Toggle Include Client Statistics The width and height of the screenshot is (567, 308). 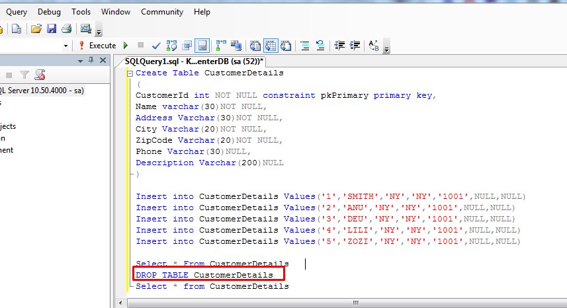(236, 46)
